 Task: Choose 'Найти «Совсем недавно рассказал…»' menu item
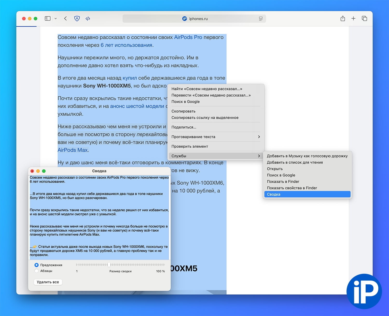point(216,89)
